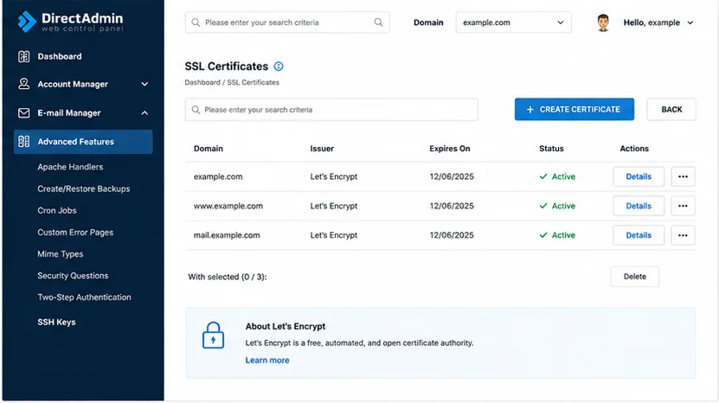
Task: Focus the certificates search field
Action: (331, 110)
